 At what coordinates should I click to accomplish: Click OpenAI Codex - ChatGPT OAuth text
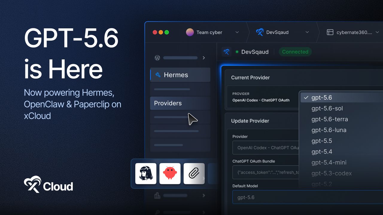tap(261, 100)
